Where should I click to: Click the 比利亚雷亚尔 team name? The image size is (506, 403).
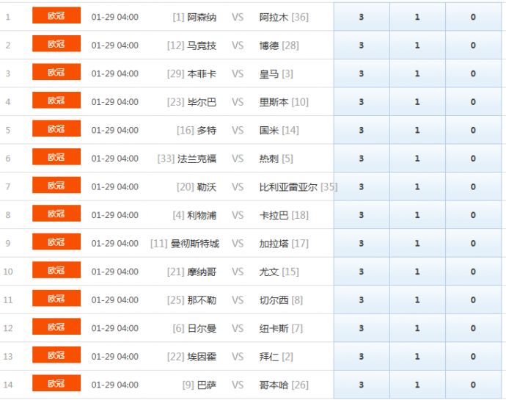tap(288, 187)
